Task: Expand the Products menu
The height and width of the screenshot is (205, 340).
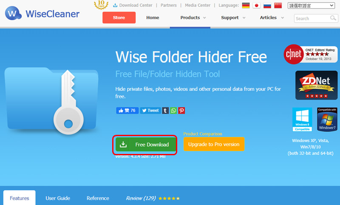Action: tap(193, 17)
